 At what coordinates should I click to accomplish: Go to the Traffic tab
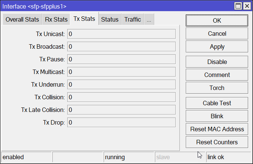(133, 20)
